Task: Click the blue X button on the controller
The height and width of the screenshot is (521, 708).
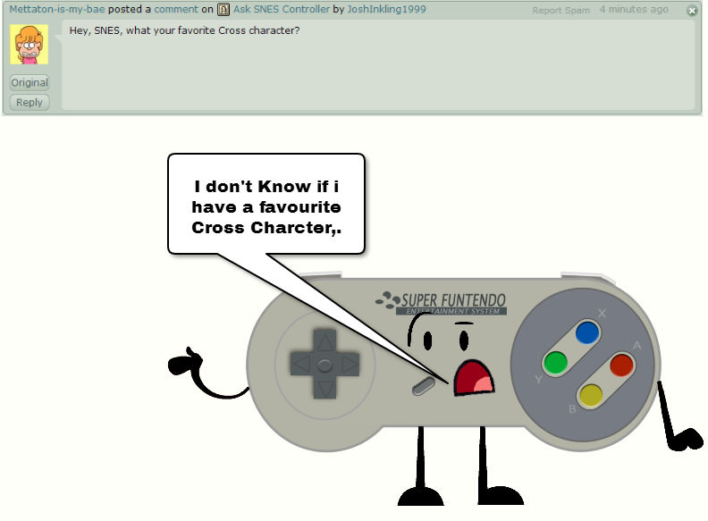Action: (587, 333)
